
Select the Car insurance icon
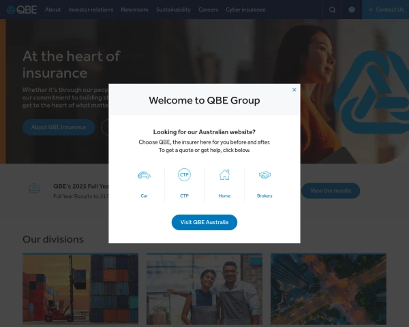144,174
